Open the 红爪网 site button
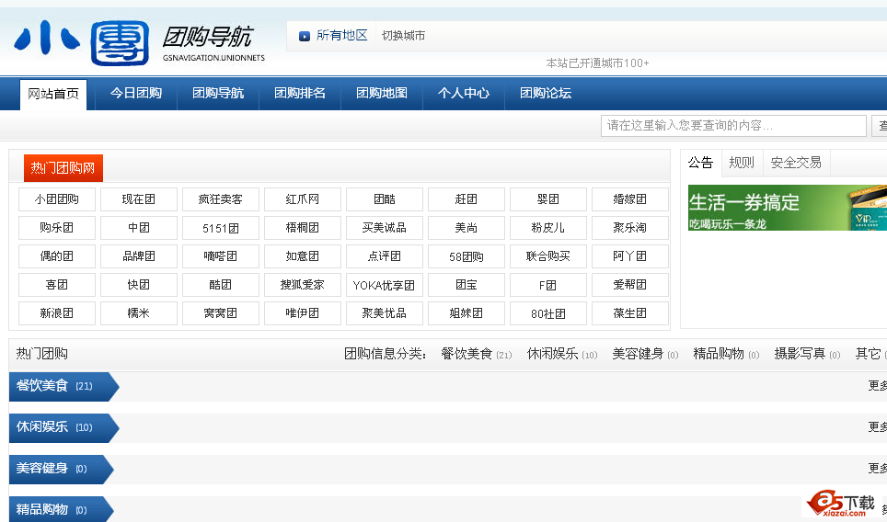The image size is (887, 522). pyautogui.click(x=303, y=199)
